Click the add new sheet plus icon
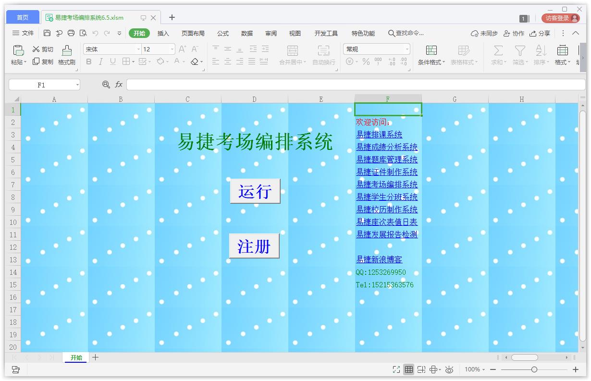Image resolution: width=591 pixels, height=381 pixels. click(96, 357)
